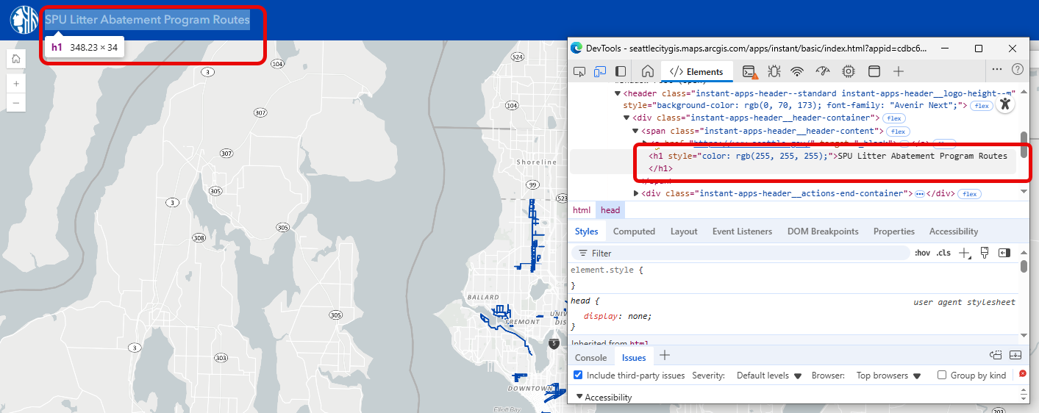Collapse the header element node
The width and height of the screenshot is (1039, 413).
(618, 93)
